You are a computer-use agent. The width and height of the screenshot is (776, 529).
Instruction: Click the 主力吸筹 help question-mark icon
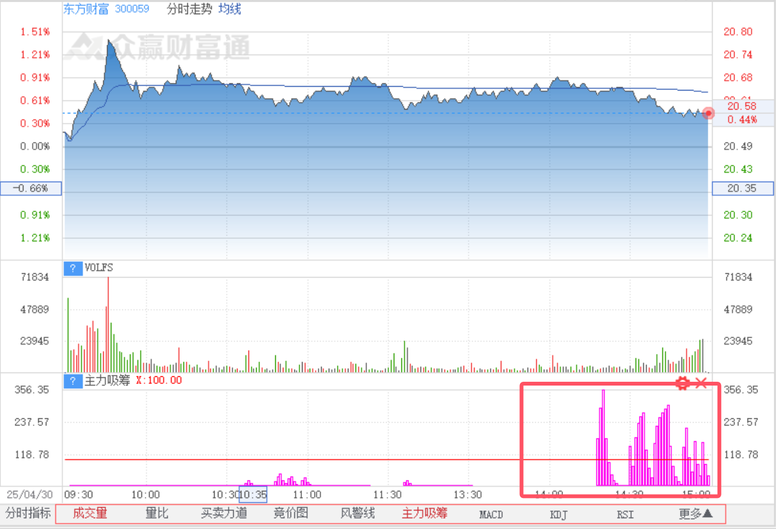[73, 381]
